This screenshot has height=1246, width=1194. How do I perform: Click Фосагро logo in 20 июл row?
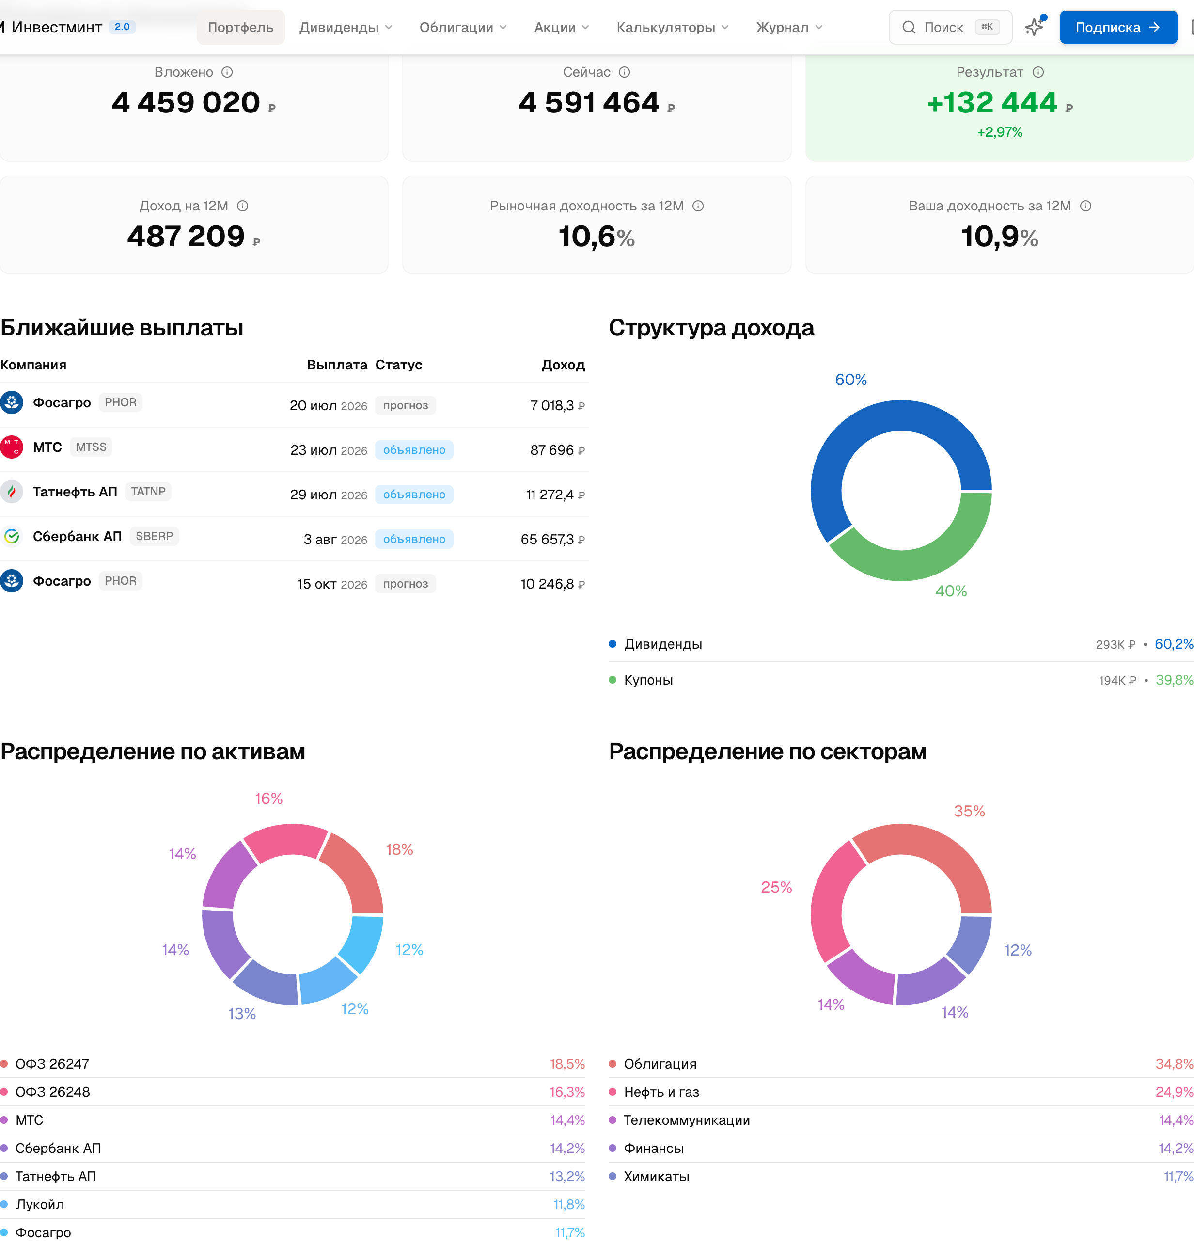(12, 402)
